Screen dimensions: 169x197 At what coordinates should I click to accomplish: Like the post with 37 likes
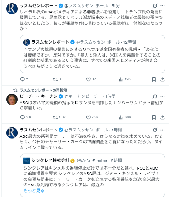pyautogui.click(x=91, y=79)
